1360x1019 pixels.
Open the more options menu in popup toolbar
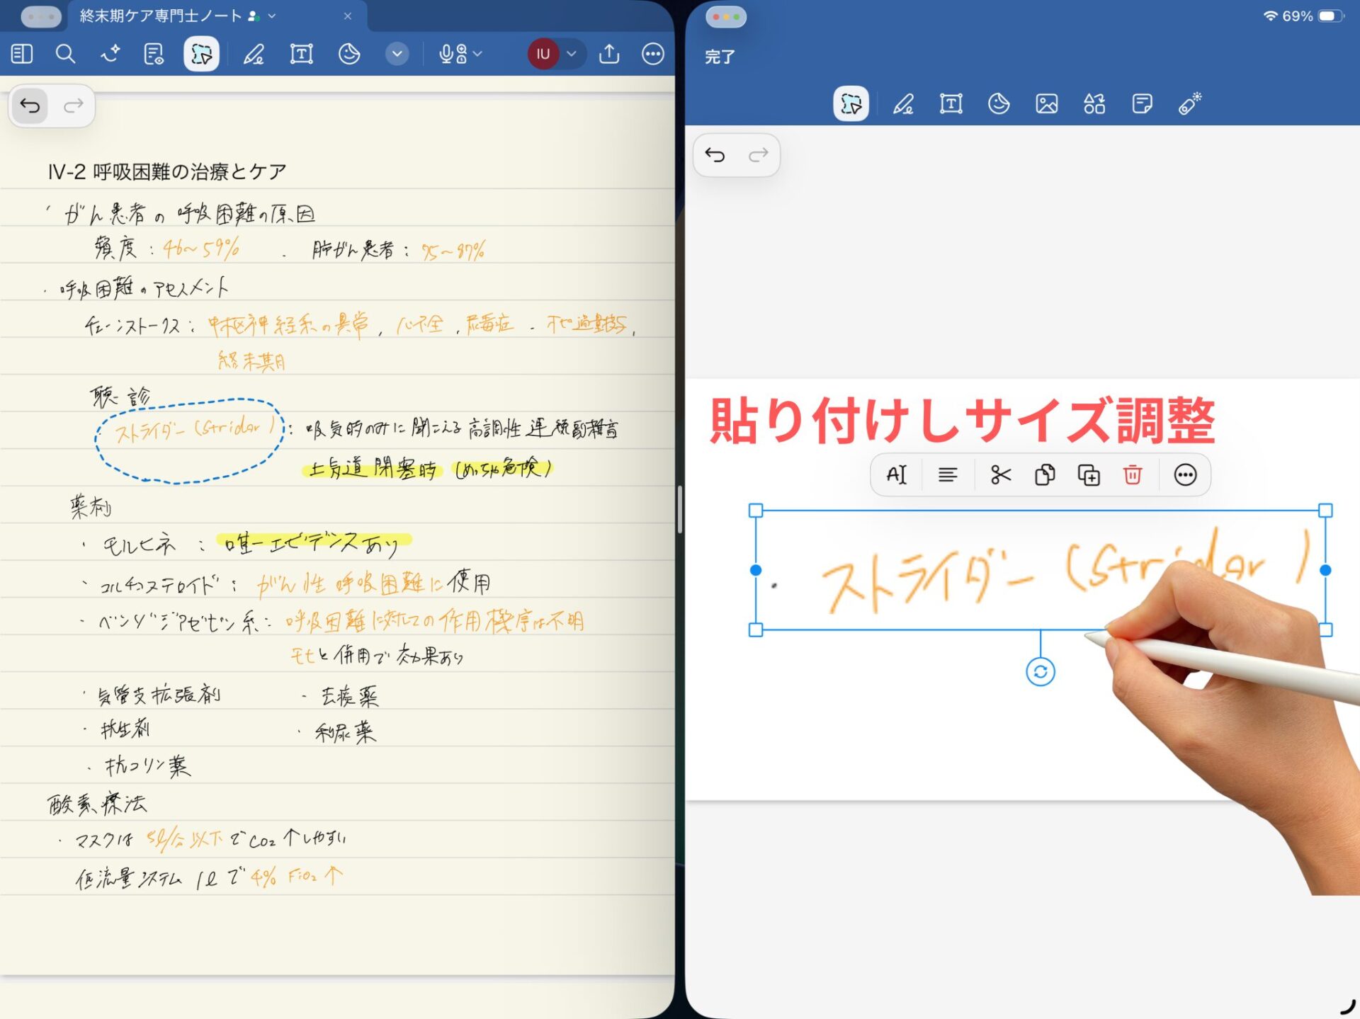pyautogui.click(x=1184, y=474)
